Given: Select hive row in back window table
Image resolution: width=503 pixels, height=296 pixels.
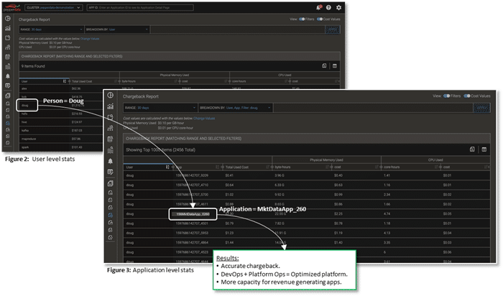Looking at the screenshot, I should 60,122.
